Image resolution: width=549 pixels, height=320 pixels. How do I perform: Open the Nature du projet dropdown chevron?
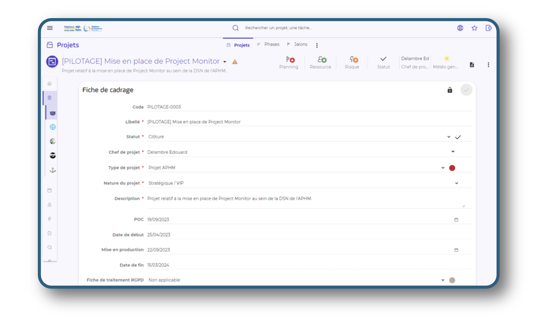[457, 183]
